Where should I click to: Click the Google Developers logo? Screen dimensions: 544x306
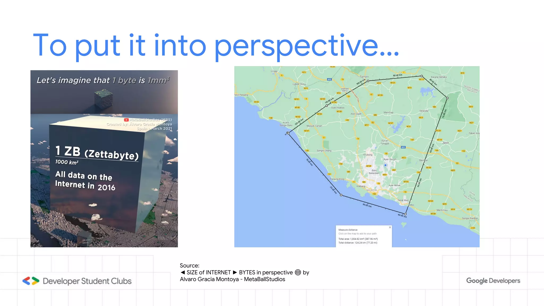[493, 281]
